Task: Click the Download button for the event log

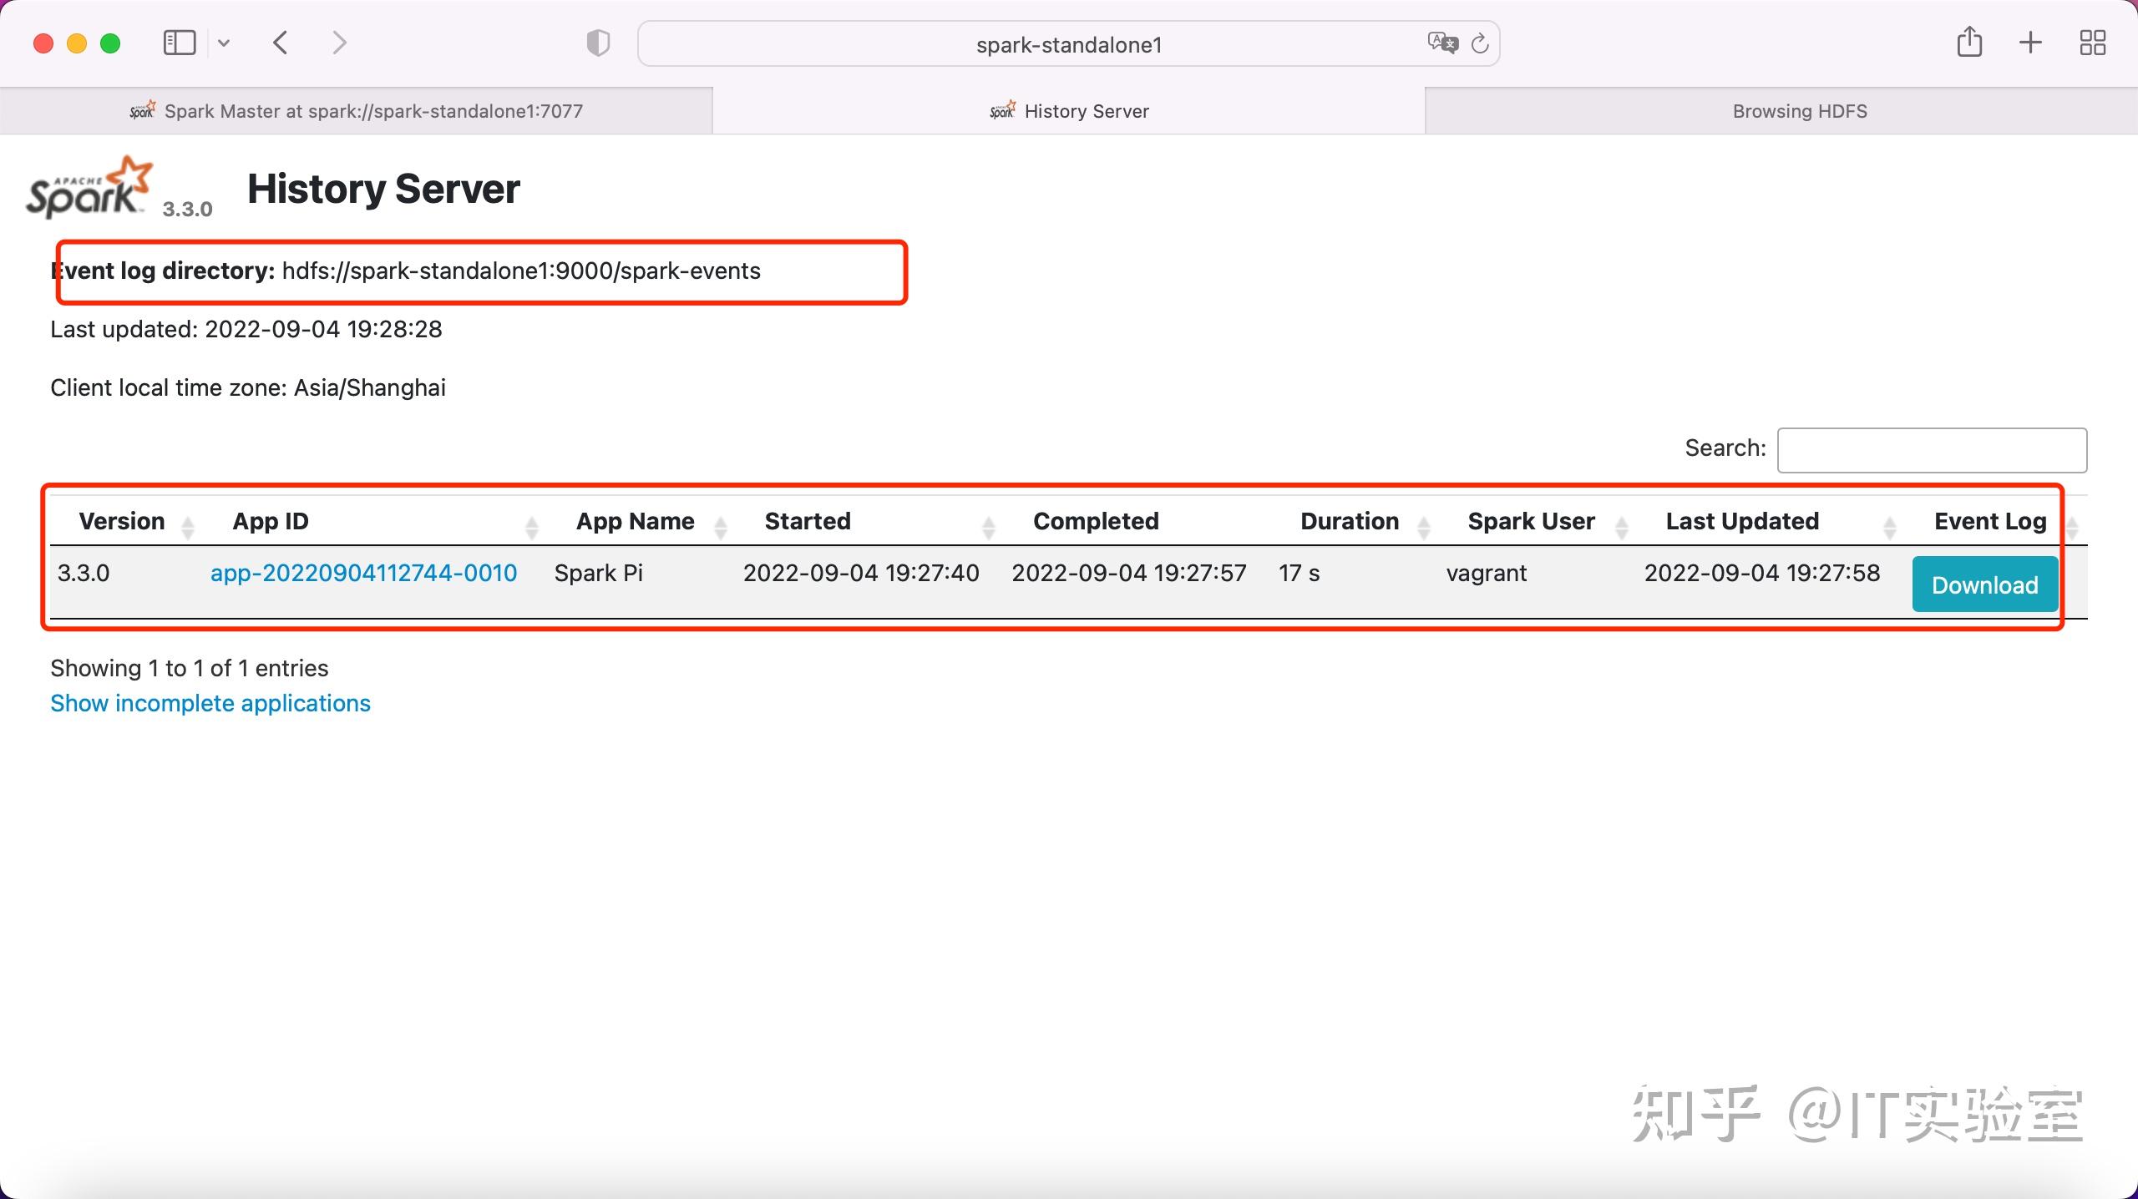Action: pyautogui.click(x=1984, y=584)
